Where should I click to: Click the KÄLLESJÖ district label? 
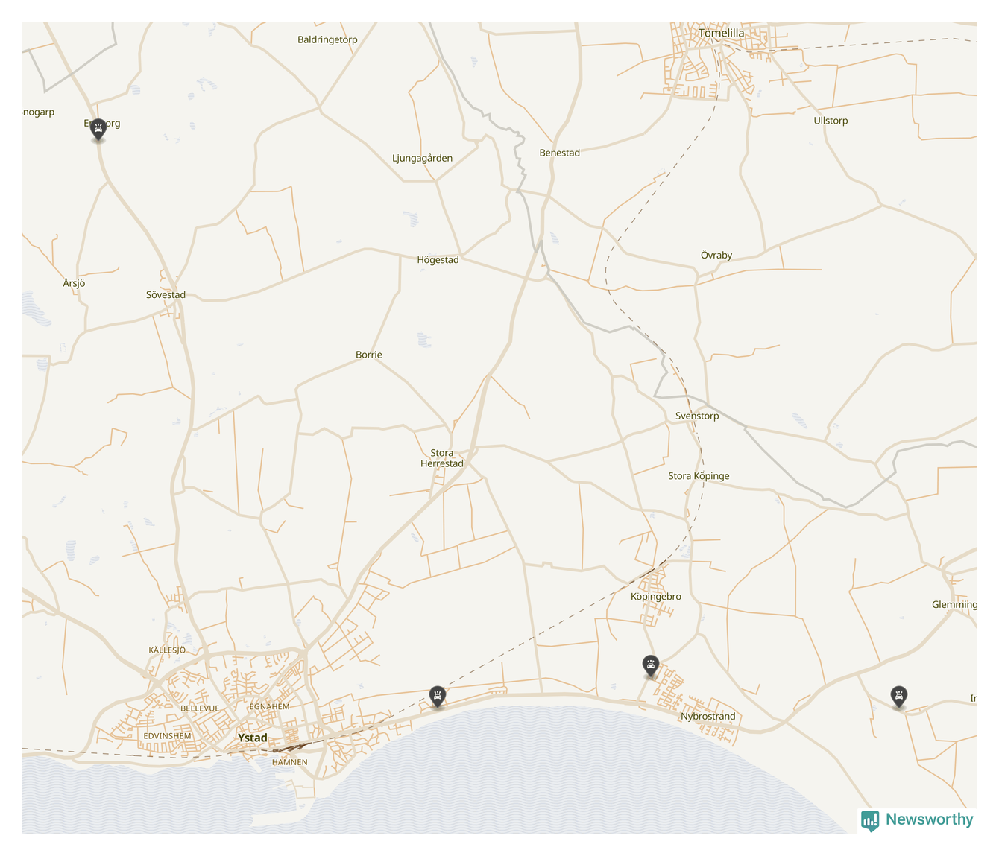tap(167, 650)
